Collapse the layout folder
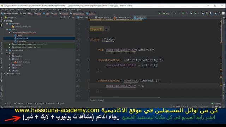This screenshot has height=127, width=226. click(x=10, y=59)
